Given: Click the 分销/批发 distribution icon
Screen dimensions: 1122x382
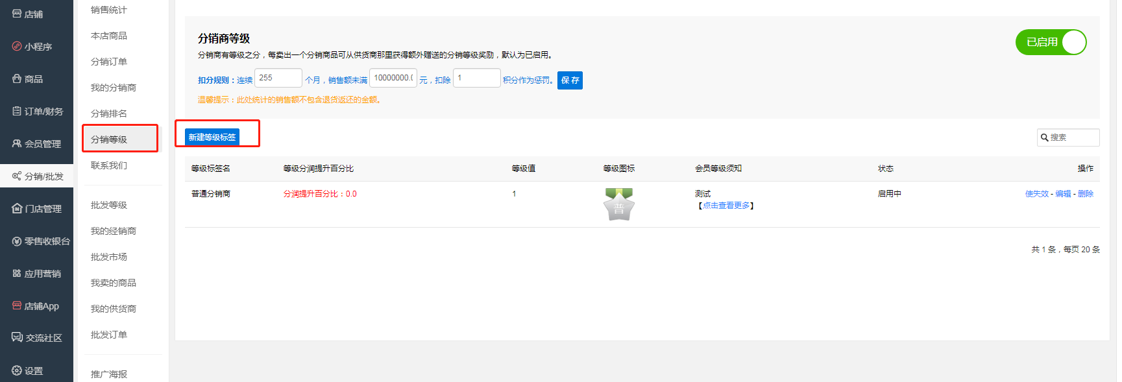Looking at the screenshot, I should coord(17,176).
